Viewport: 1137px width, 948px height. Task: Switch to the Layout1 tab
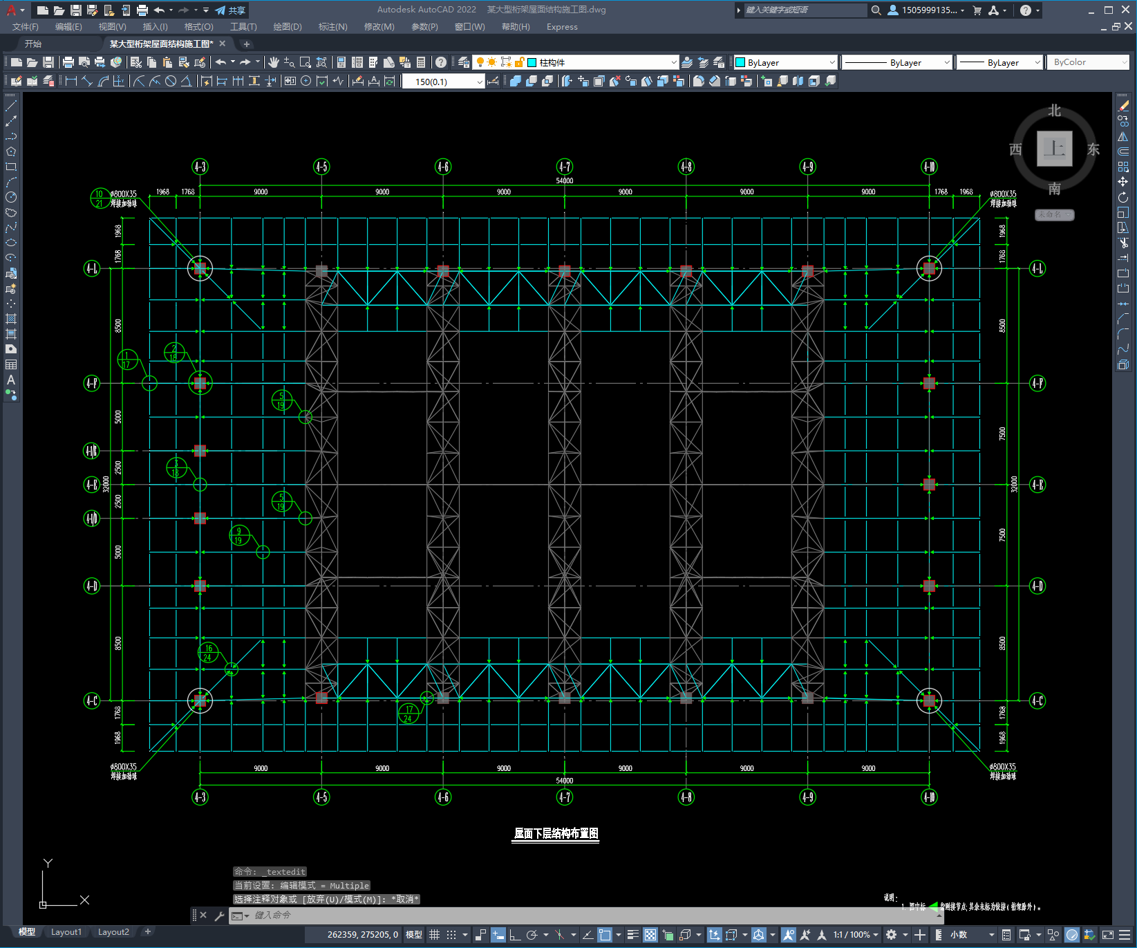click(66, 932)
